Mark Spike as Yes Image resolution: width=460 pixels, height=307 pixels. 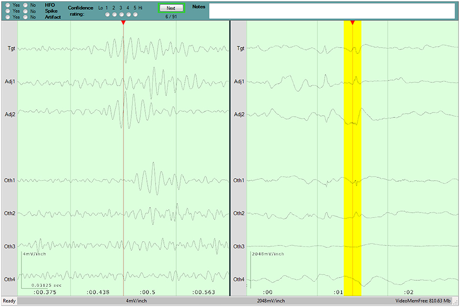(x=8, y=11)
